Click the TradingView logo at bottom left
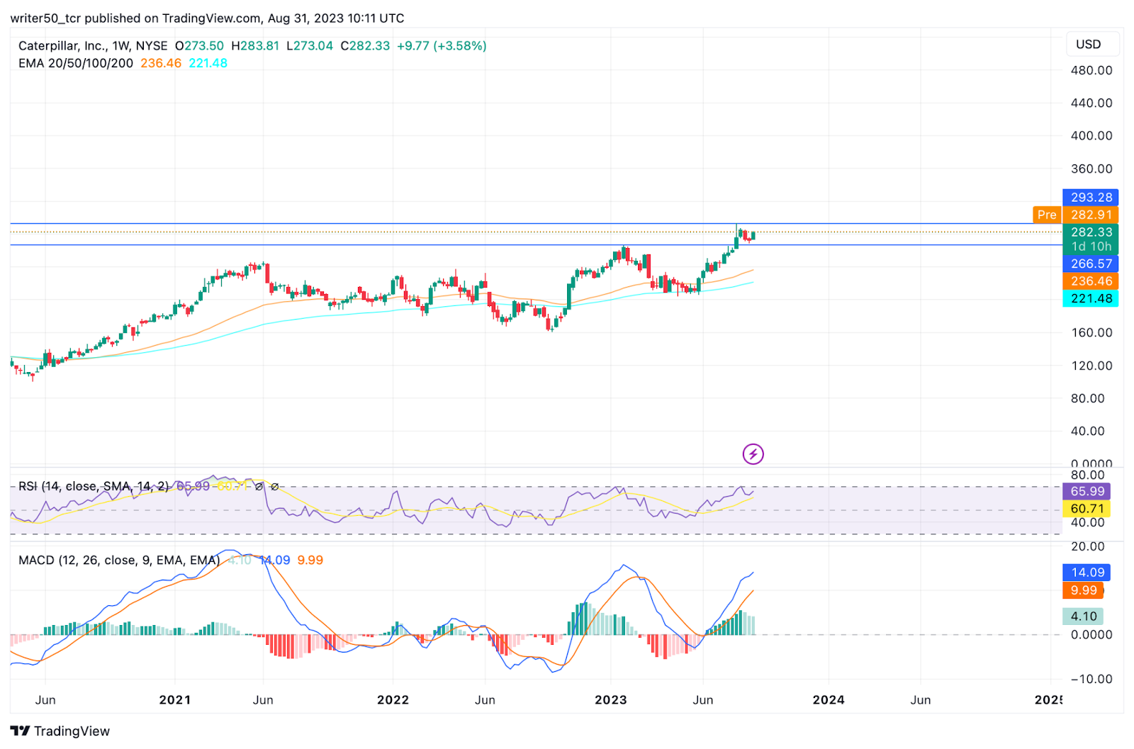Viewport: 1134px width, 749px height. point(60,731)
